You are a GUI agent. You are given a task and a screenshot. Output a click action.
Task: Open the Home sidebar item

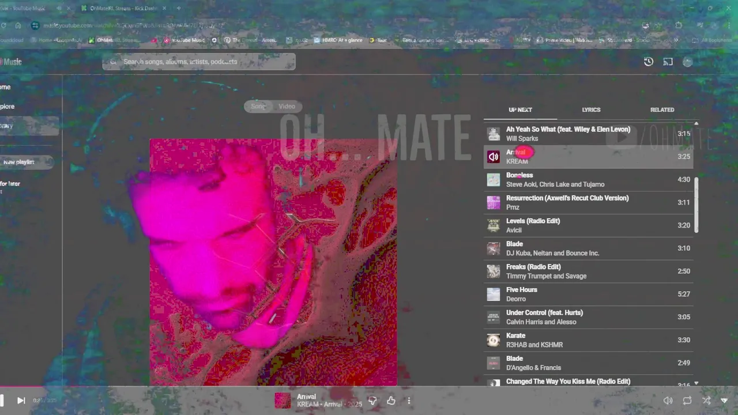pyautogui.click(x=6, y=87)
